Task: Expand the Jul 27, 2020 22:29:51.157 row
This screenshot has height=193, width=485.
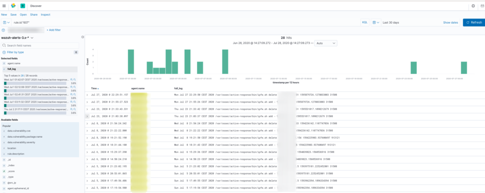Action: point(87,95)
